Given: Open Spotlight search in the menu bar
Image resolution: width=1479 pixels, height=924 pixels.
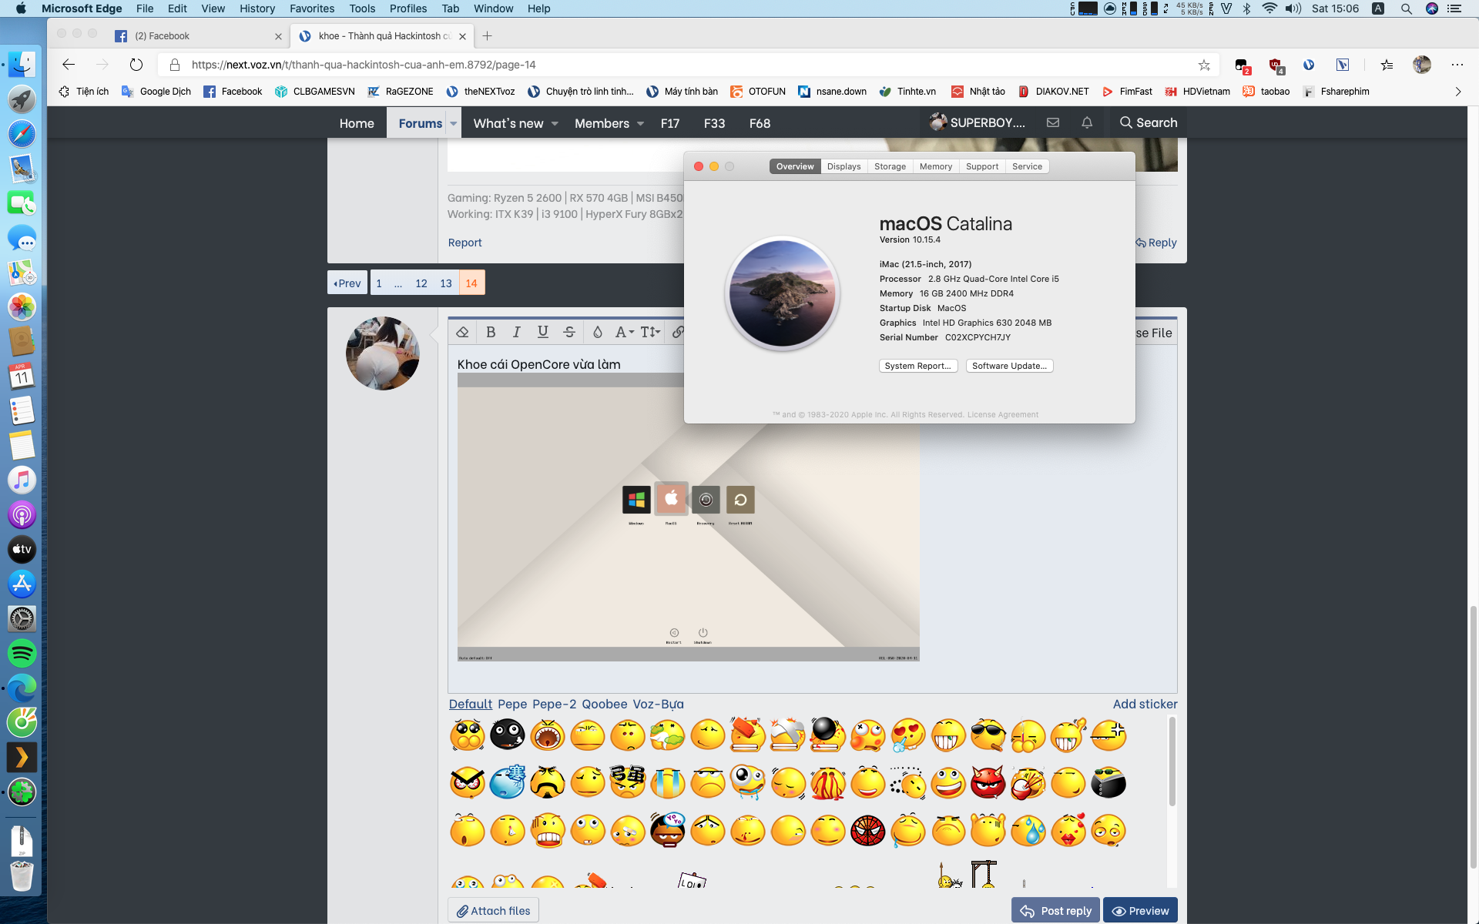Looking at the screenshot, I should coord(1406,8).
